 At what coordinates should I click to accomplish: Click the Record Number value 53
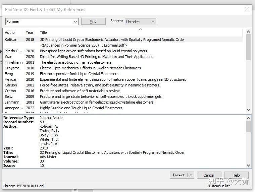click(42, 122)
